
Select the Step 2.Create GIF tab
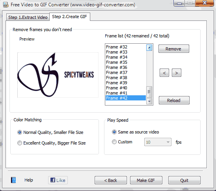[x=69, y=17]
